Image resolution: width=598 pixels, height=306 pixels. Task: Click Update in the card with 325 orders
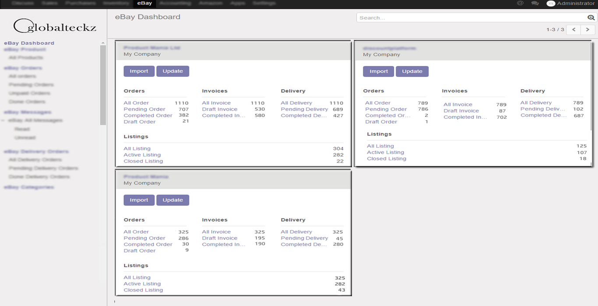click(x=173, y=200)
